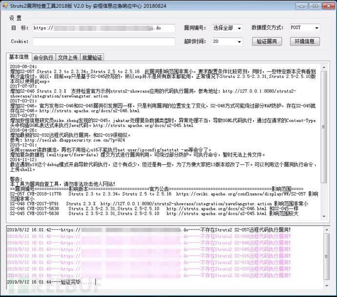Click the seclab.dbappsecurity.com.cn reference URL

pos(75,140)
